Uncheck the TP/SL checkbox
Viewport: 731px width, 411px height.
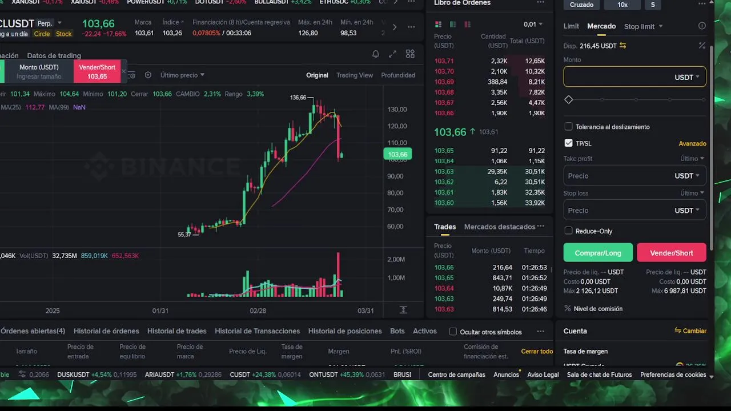[x=568, y=143]
